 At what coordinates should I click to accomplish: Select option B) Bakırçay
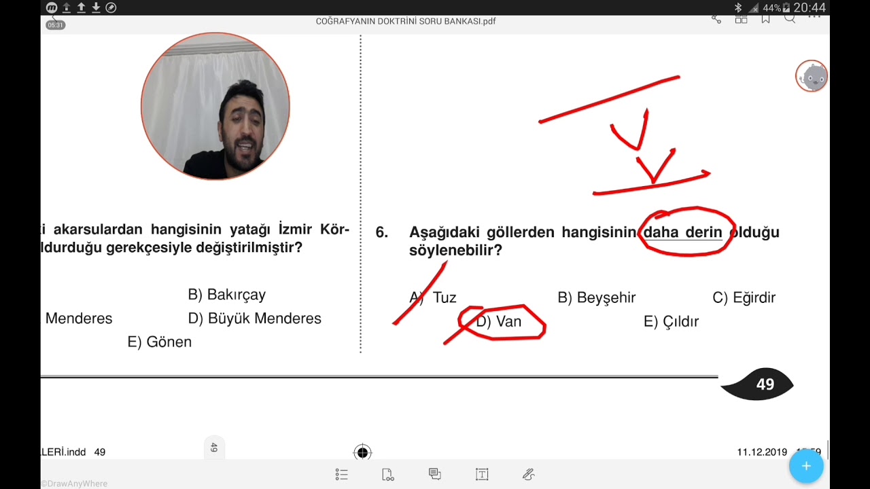click(226, 295)
